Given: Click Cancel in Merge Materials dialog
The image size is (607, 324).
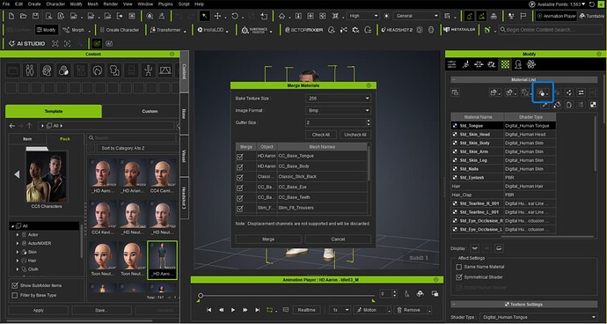Looking at the screenshot, I should click(338, 239).
